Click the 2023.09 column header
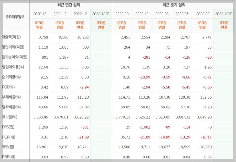This screenshot has height=162, width=236. click(203, 14)
